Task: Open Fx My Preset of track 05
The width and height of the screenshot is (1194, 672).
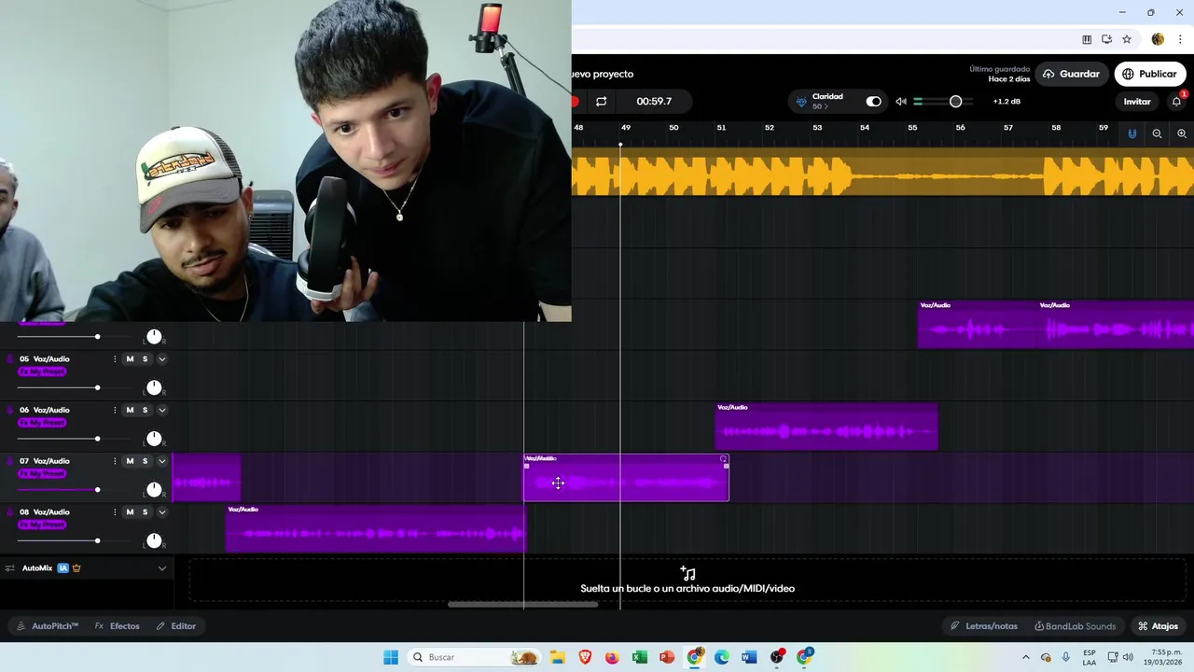Action: point(42,371)
